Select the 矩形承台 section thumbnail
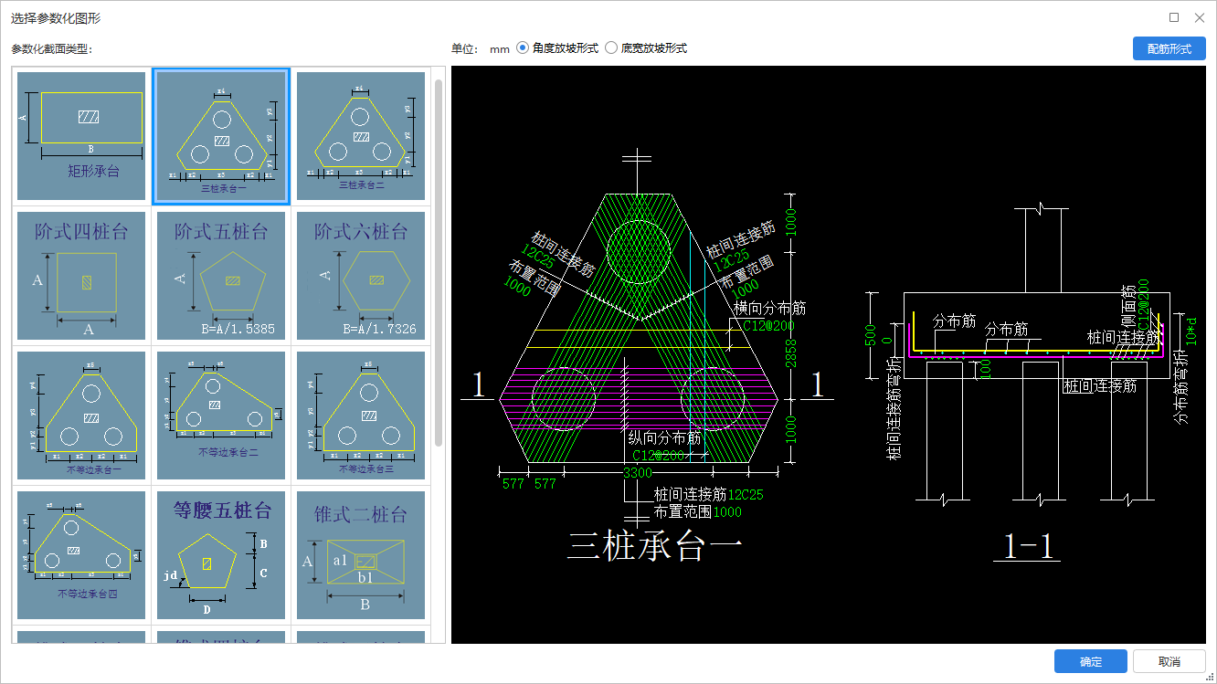Screen dimensions: 1217x684 tap(81, 136)
